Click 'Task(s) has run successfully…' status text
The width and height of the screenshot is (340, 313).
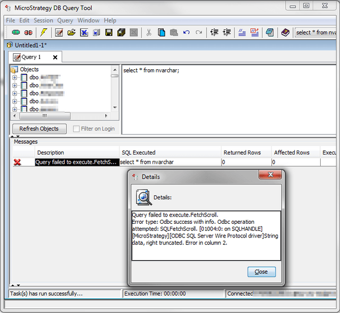(46, 294)
